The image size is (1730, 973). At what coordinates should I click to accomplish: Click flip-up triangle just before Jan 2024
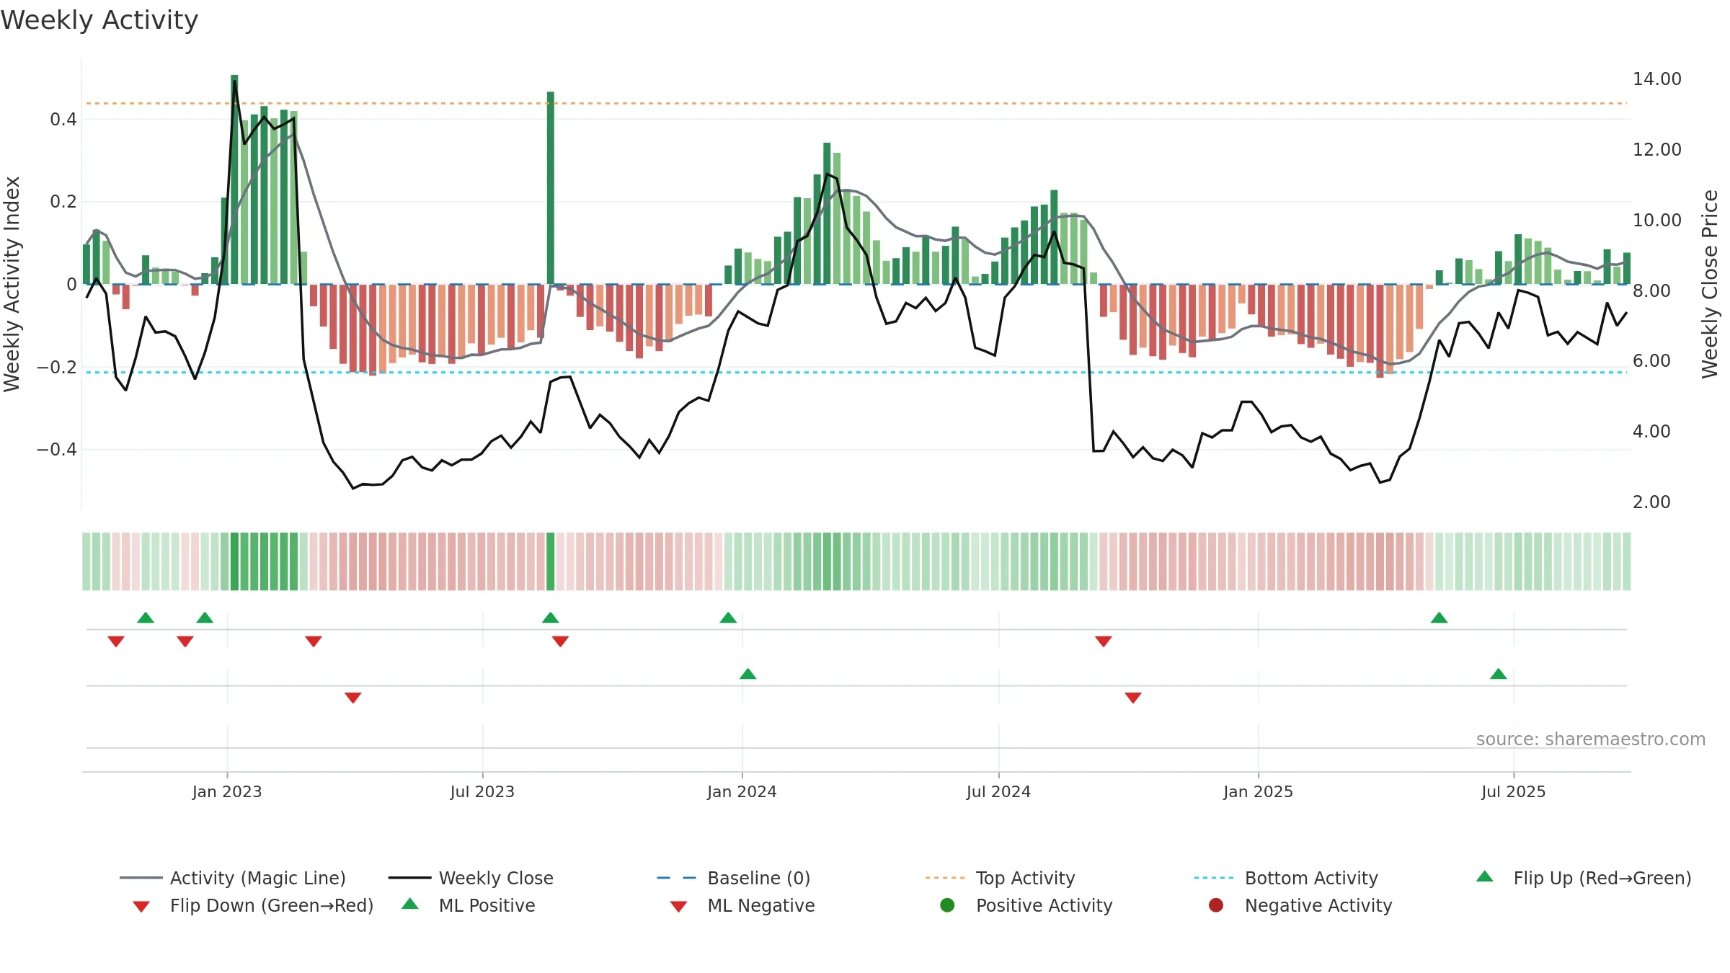pyautogui.click(x=728, y=618)
